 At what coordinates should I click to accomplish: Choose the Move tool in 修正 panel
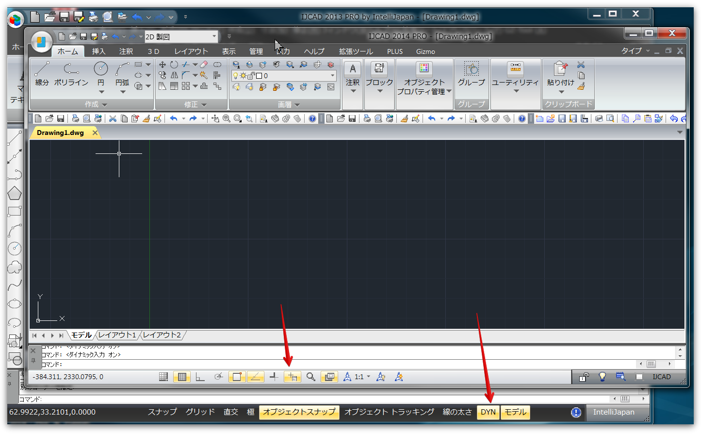[x=163, y=65]
